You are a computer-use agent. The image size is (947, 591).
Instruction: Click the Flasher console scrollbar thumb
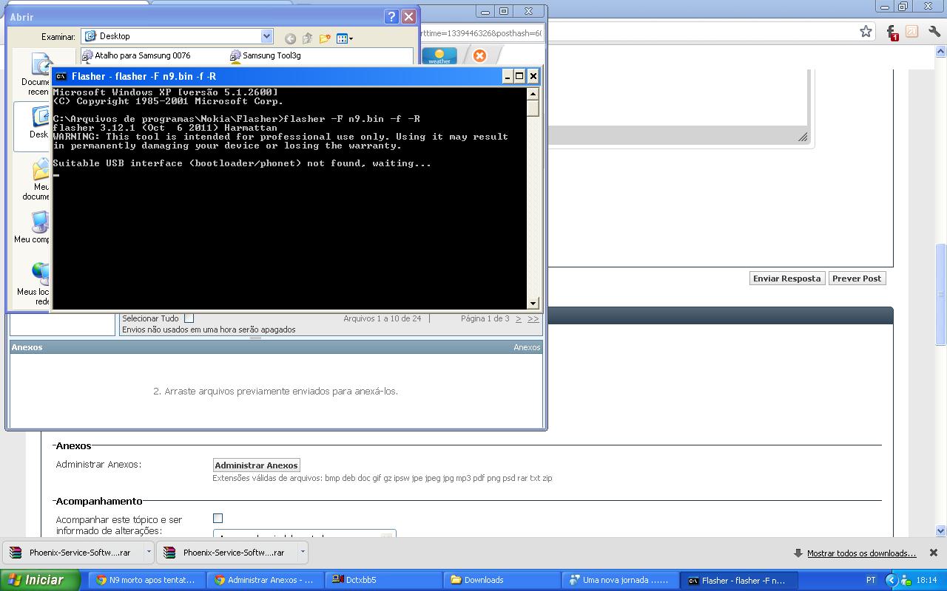pyautogui.click(x=533, y=108)
